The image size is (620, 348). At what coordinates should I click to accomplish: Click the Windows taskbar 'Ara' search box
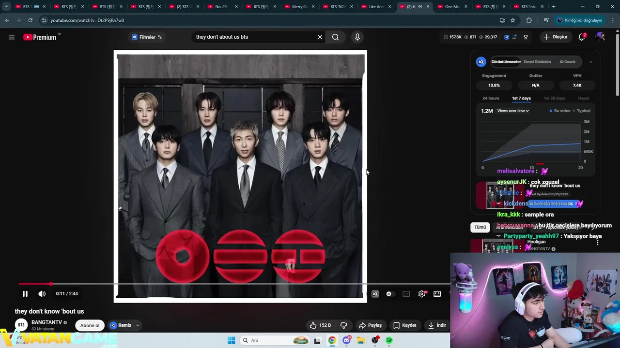point(275,341)
